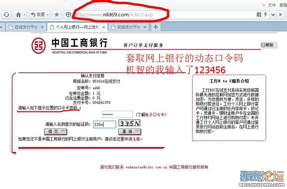Open the dropdown arrow beside the home icon

pos(24,15)
